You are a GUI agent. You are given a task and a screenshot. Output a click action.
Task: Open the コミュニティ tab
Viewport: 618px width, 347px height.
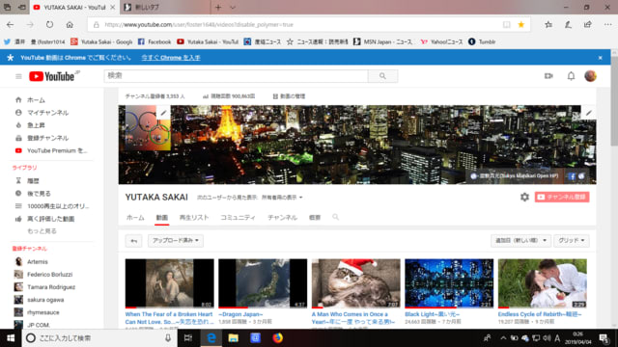click(239, 218)
